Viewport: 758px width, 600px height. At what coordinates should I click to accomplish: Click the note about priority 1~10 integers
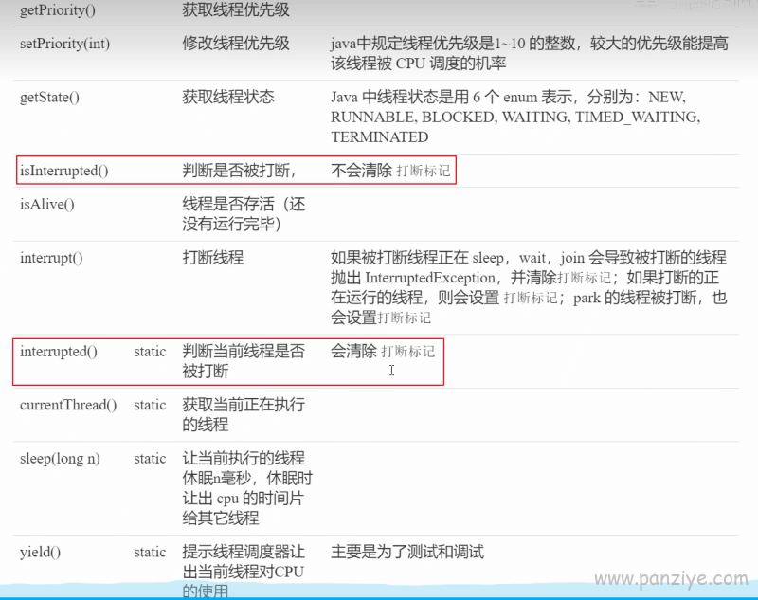tap(530, 53)
